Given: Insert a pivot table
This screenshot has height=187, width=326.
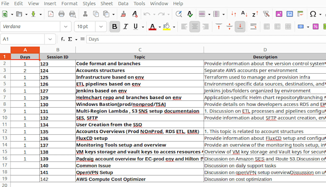Looking at the screenshot, I should tap(300, 14).
